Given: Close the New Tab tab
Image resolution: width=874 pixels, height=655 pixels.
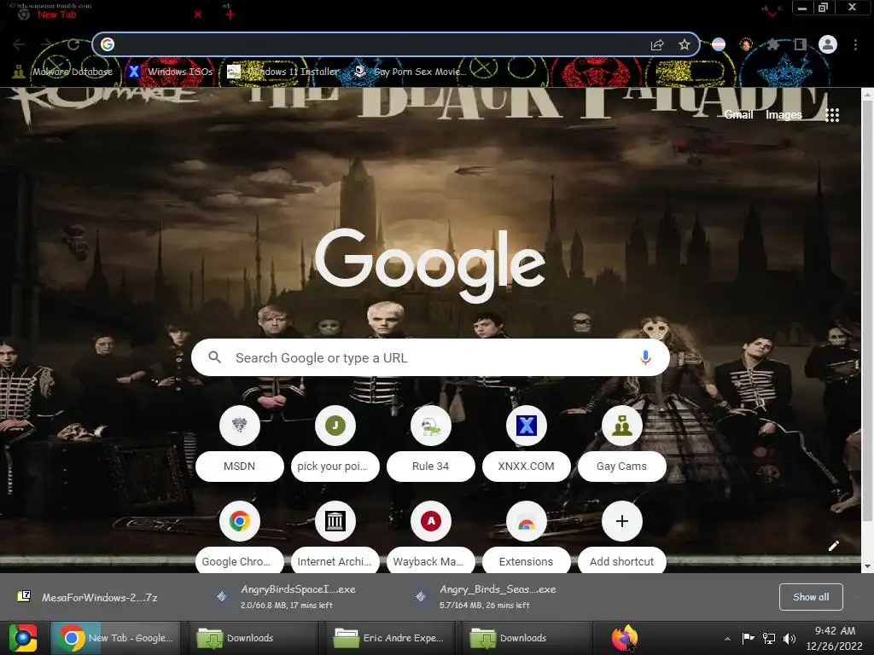Looking at the screenshot, I should 198,14.
